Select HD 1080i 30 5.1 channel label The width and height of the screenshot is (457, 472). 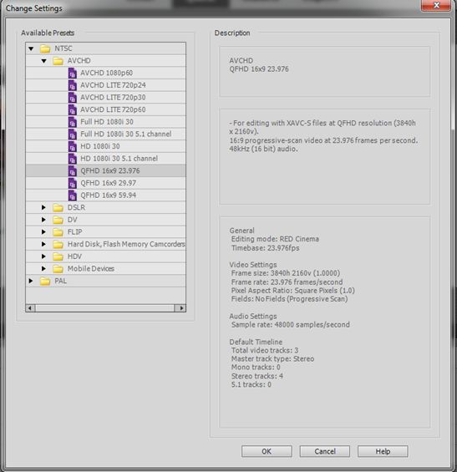(119, 159)
